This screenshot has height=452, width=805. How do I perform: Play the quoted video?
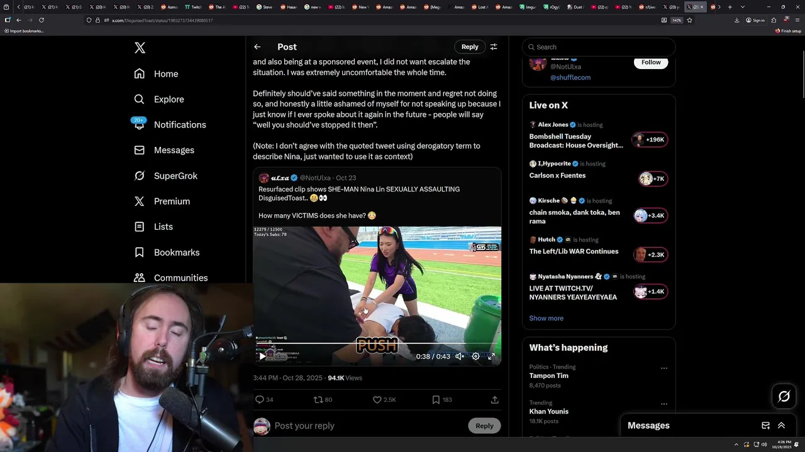point(262,356)
